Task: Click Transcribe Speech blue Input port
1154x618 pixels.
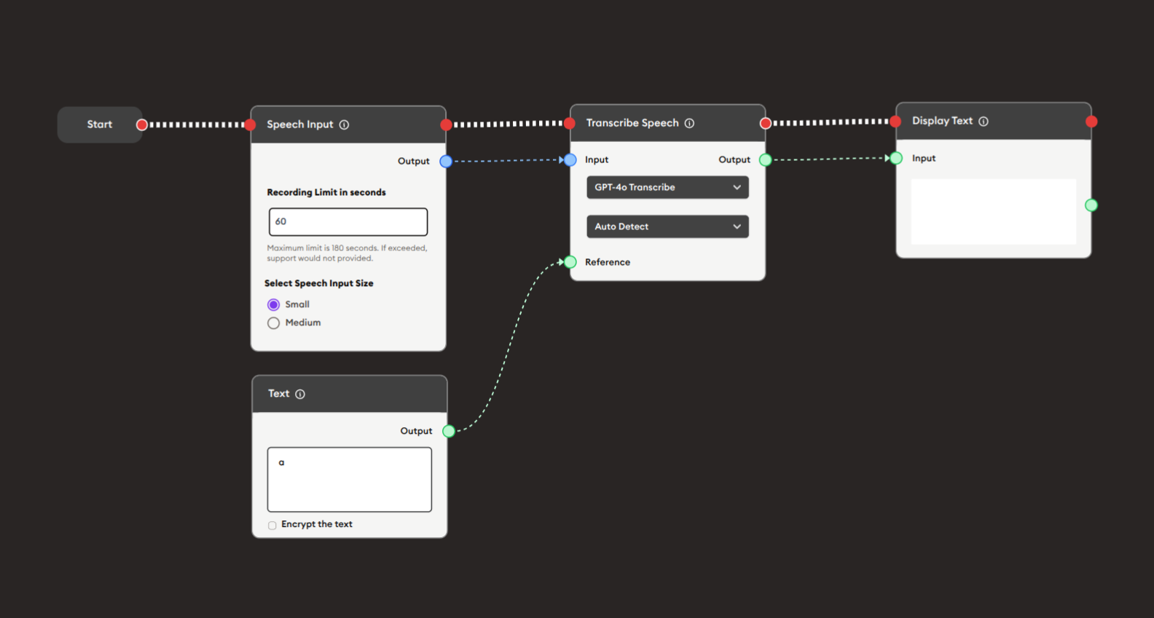Action: tap(570, 159)
